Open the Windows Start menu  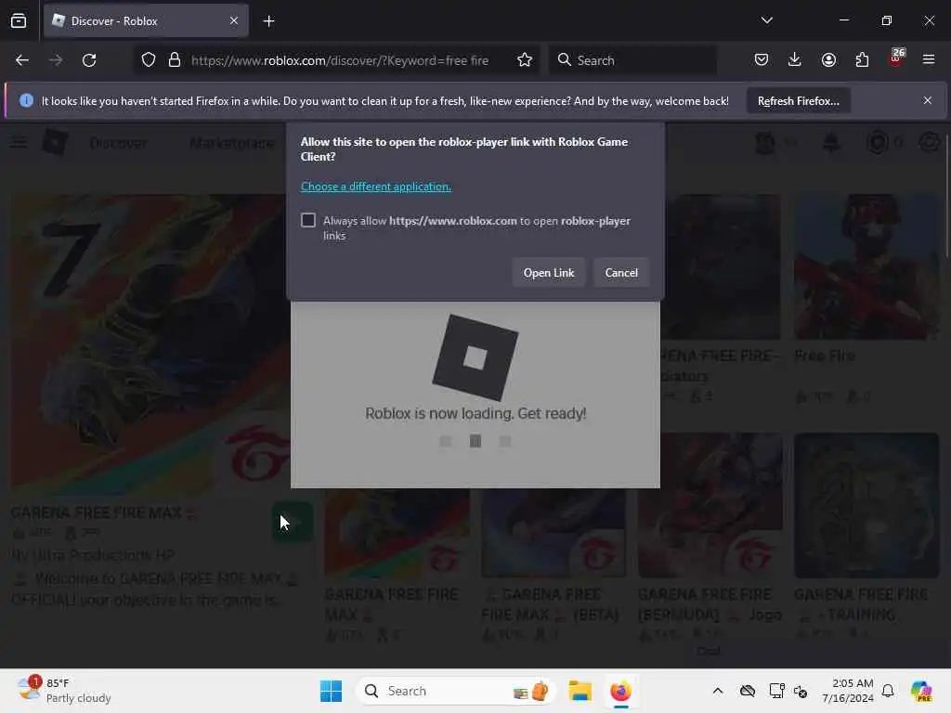point(332,691)
